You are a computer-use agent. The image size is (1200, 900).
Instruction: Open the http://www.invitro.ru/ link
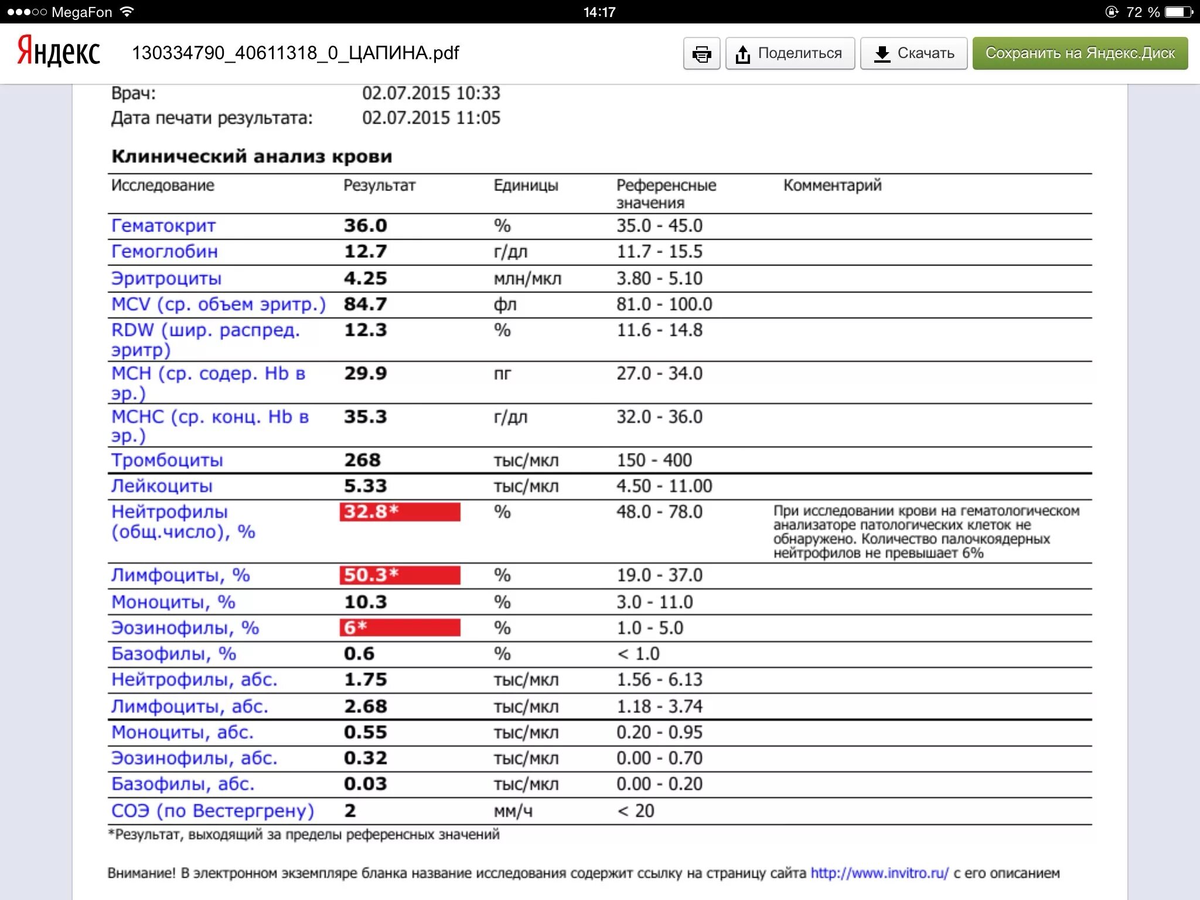coord(879,873)
